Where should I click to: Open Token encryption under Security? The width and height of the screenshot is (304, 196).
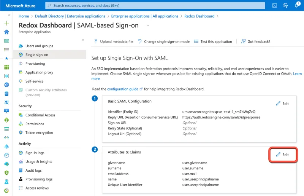tap(39, 133)
